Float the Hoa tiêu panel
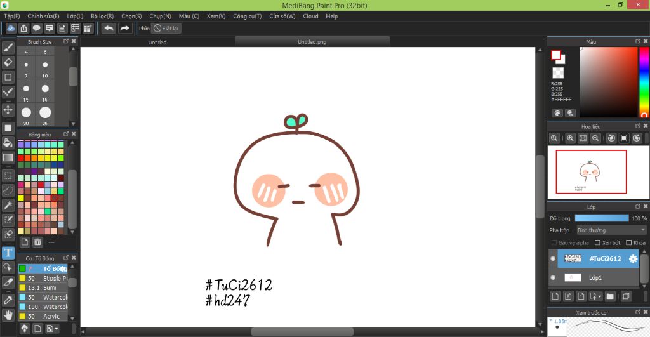Viewport: 650px width, 337px height. (x=638, y=126)
